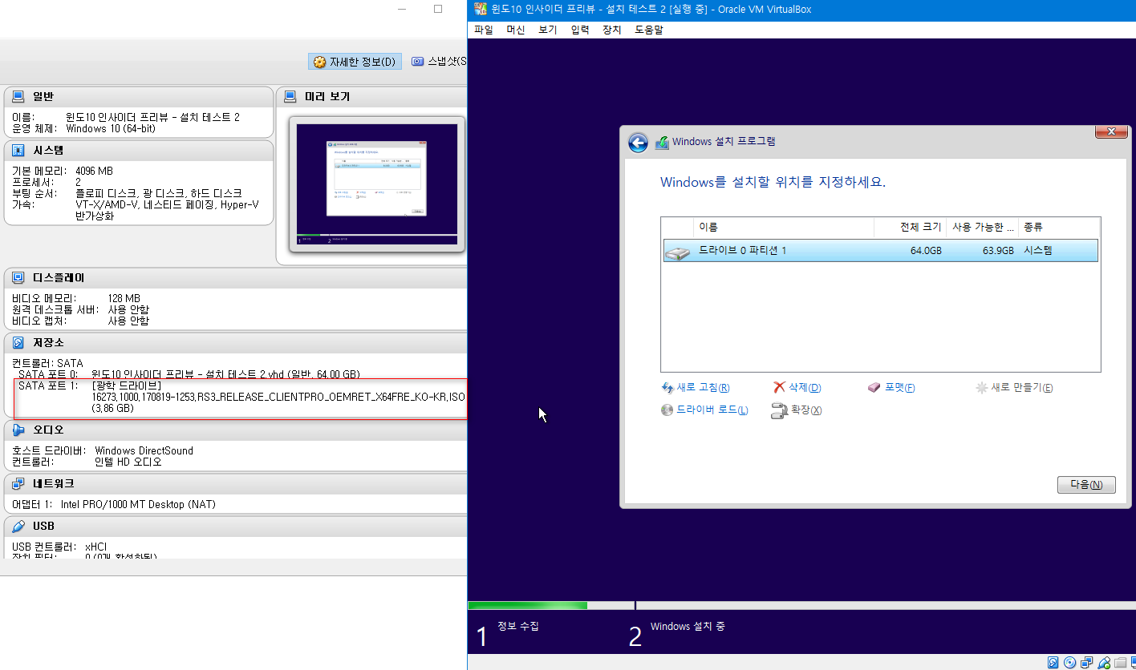Open the hard disk activity indicator in the VM status bar
The width and height of the screenshot is (1136, 670).
point(1053,663)
